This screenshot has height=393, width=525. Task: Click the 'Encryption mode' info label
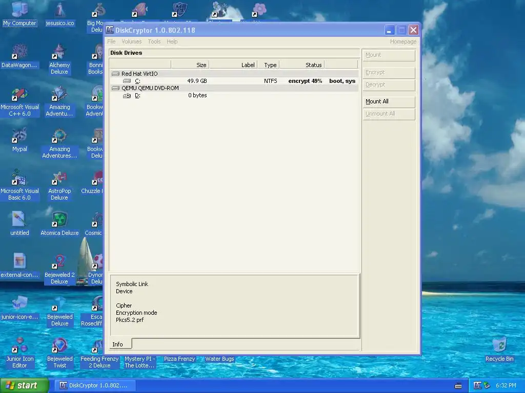(136, 313)
